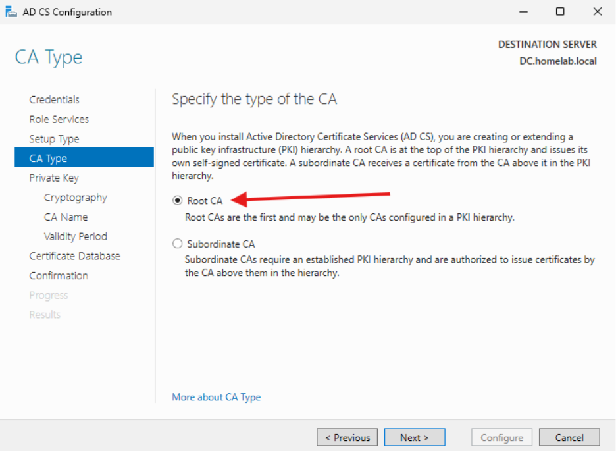Cancel the AD CS Configuration wizard
The height and width of the screenshot is (451, 616).
(569, 437)
